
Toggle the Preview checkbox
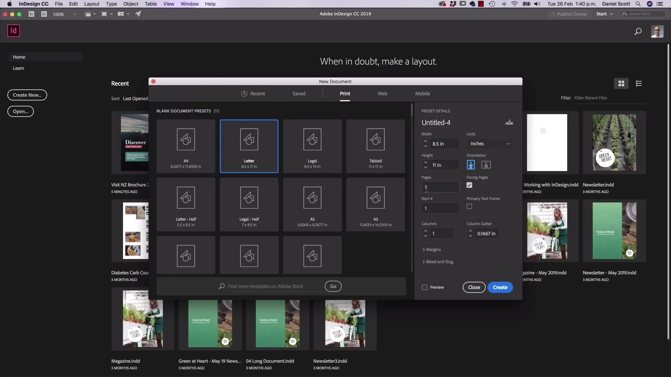point(425,287)
